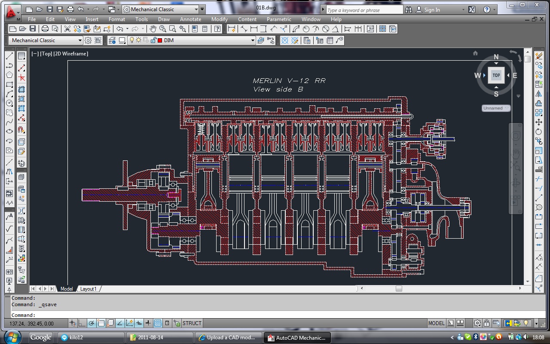
Task: Click the Help question mark toolbar icon
Action: 218,29
